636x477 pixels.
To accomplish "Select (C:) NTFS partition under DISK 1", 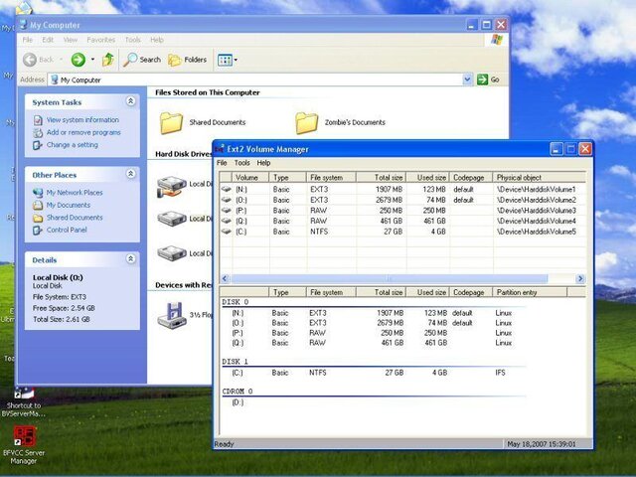I will tap(238, 373).
